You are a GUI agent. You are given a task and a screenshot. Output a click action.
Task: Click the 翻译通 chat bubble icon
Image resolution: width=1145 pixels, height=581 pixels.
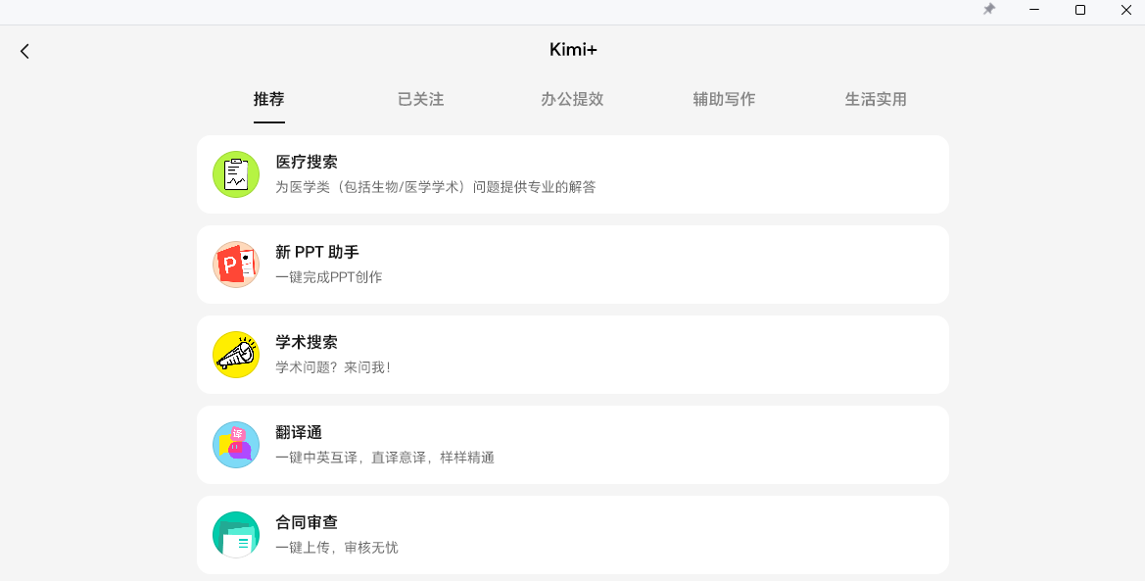pyautogui.click(x=236, y=445)
